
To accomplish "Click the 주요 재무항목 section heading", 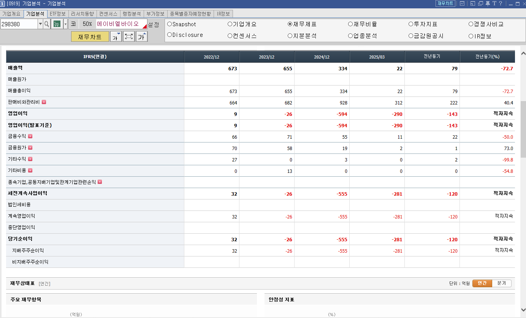I will tap(26, 300).
